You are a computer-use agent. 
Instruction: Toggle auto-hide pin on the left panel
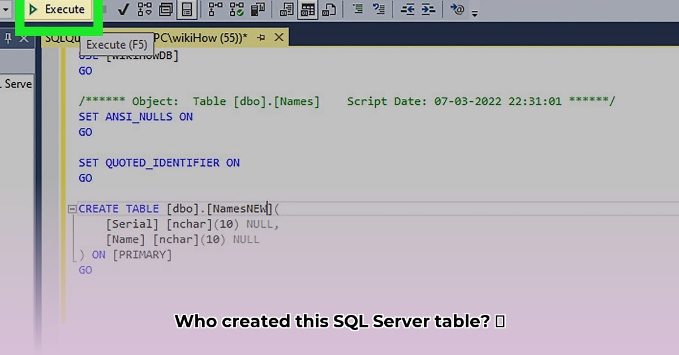(x=8, y=38)
